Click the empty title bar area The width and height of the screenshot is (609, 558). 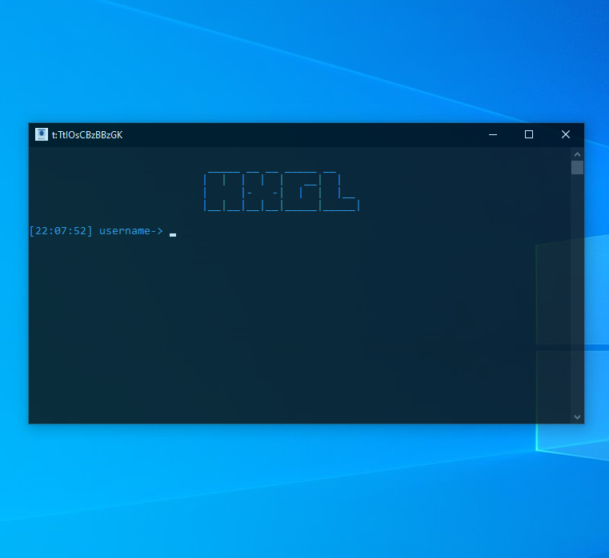pos(304,134)
